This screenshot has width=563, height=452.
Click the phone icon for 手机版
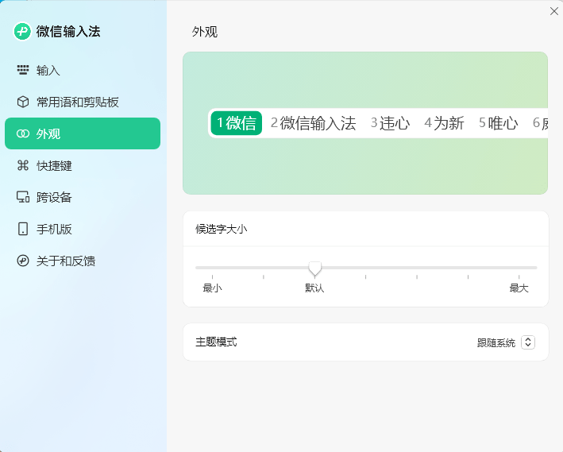point(23,229)
